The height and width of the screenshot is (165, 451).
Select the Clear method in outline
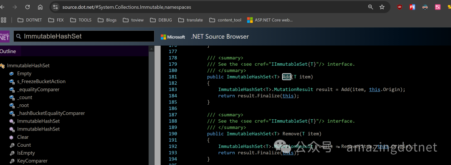coord(23,137)
